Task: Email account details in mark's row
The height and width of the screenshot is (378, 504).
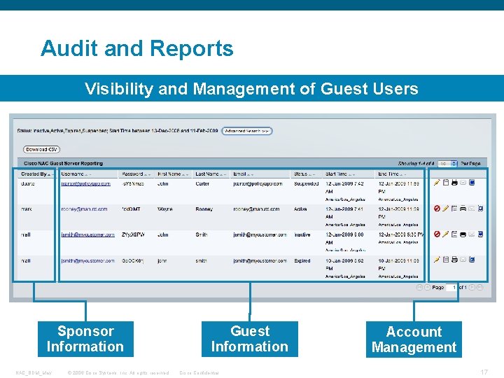Action: [472, 209]
